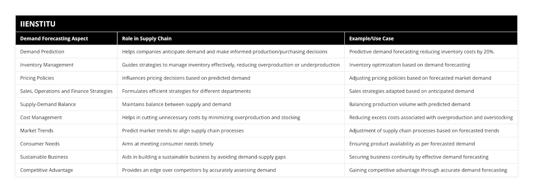
Task: Select the Supply-Demand Balance cell
Action: coord(48,104)
